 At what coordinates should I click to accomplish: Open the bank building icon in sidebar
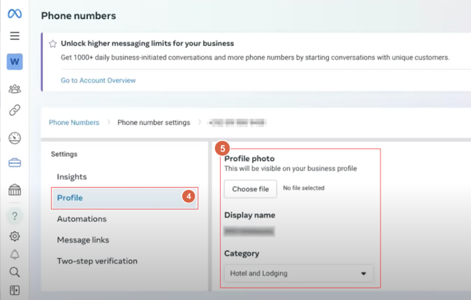[x=15, y=190]
